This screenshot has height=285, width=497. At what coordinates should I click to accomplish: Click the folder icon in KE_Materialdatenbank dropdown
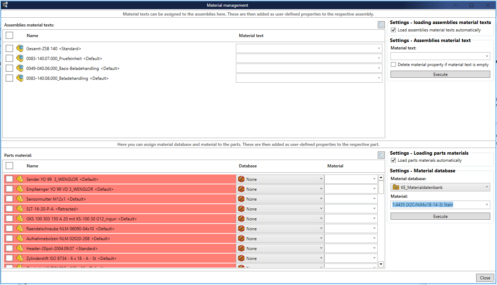click(396, 187)
